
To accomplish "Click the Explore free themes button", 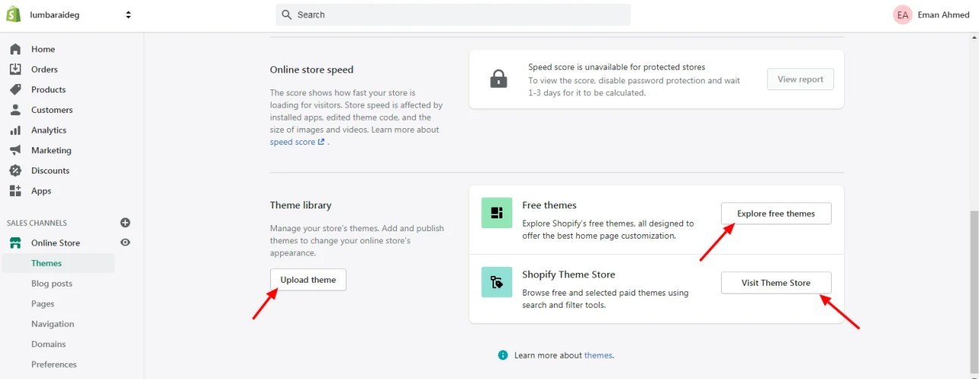I will 776,214.
